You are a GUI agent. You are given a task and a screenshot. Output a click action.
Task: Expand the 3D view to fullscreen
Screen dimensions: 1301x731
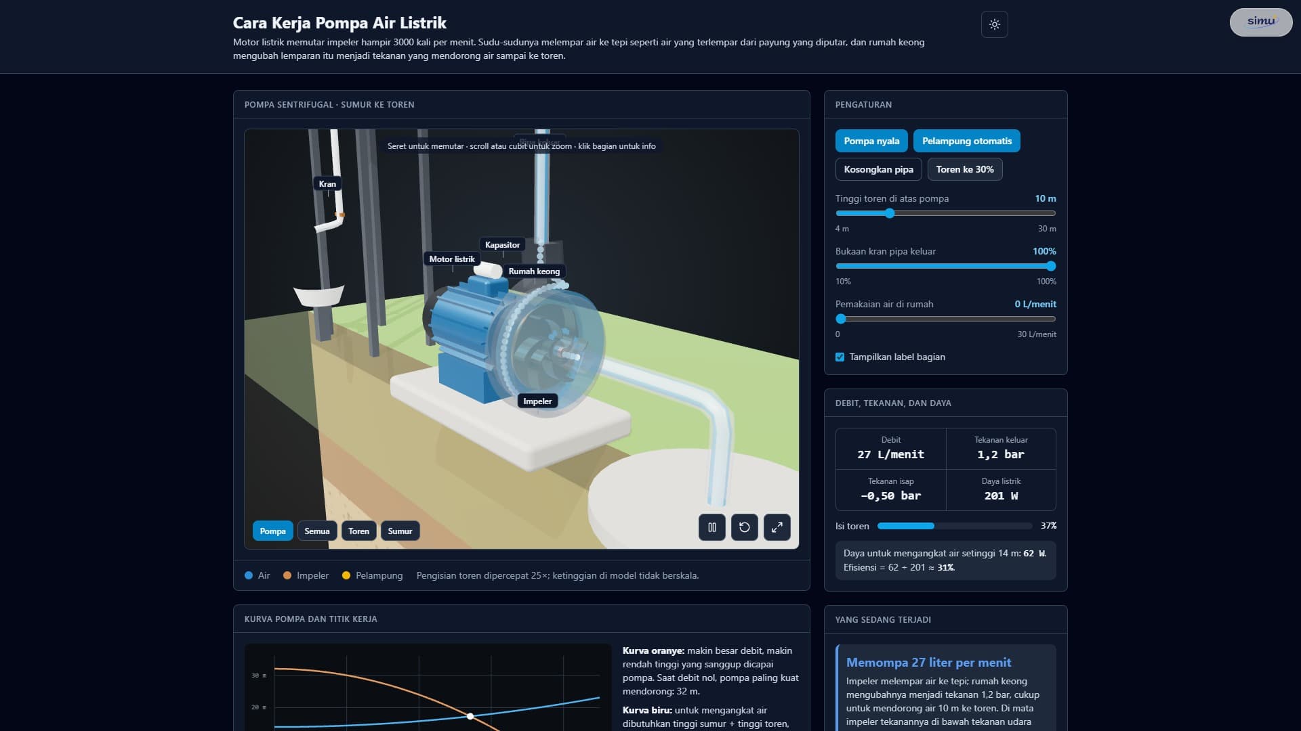[777, 527]
